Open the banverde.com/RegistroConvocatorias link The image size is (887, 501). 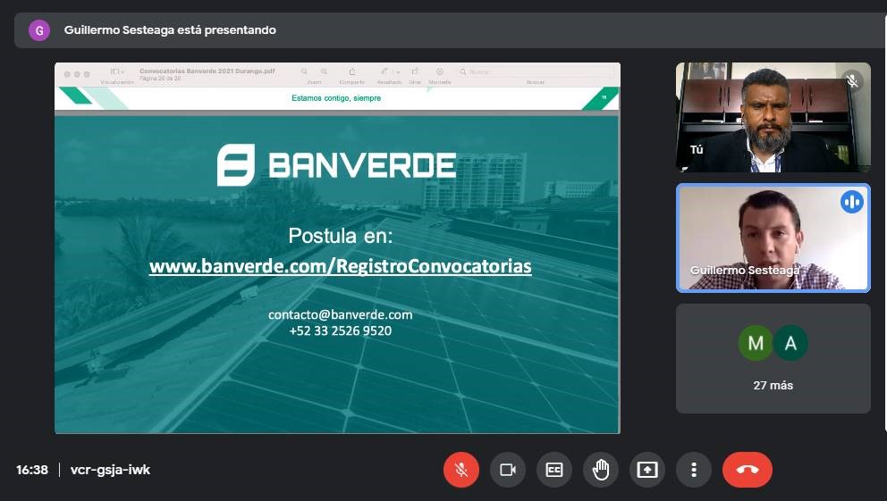pos(340,266)
